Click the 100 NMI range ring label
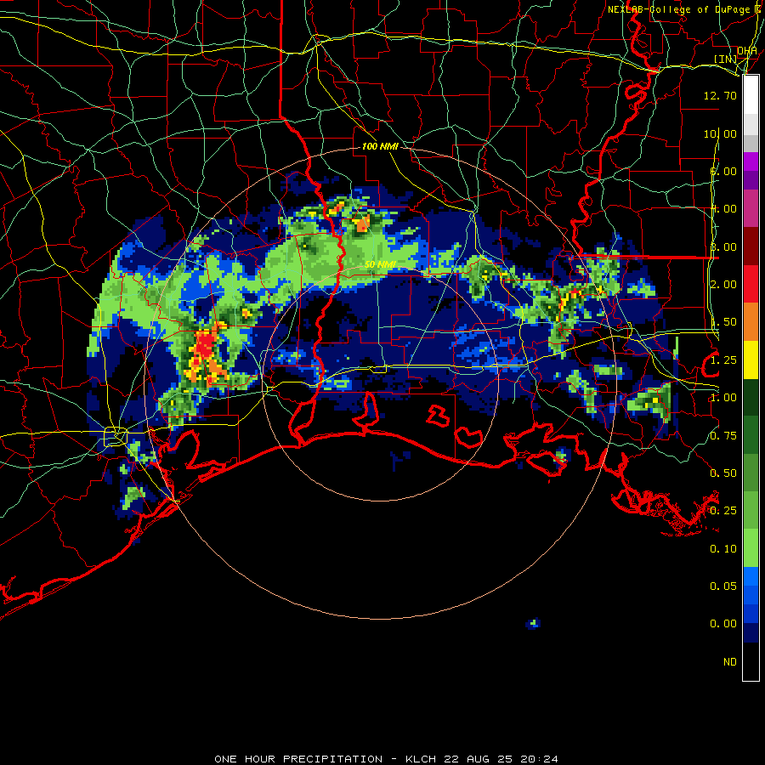 (380, 146)
